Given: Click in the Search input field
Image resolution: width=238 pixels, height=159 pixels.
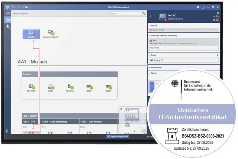Looking at the screenshot, I should click(125, 13).
